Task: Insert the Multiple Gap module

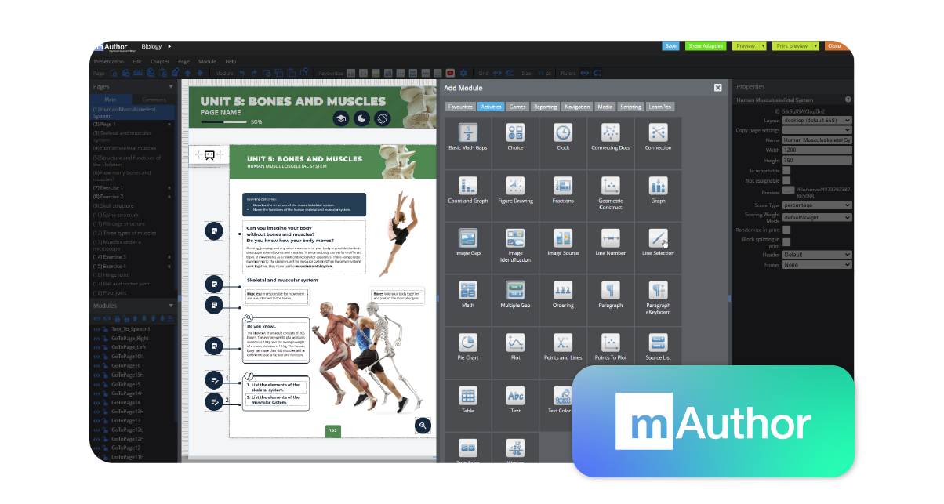Action: [515, 291]
